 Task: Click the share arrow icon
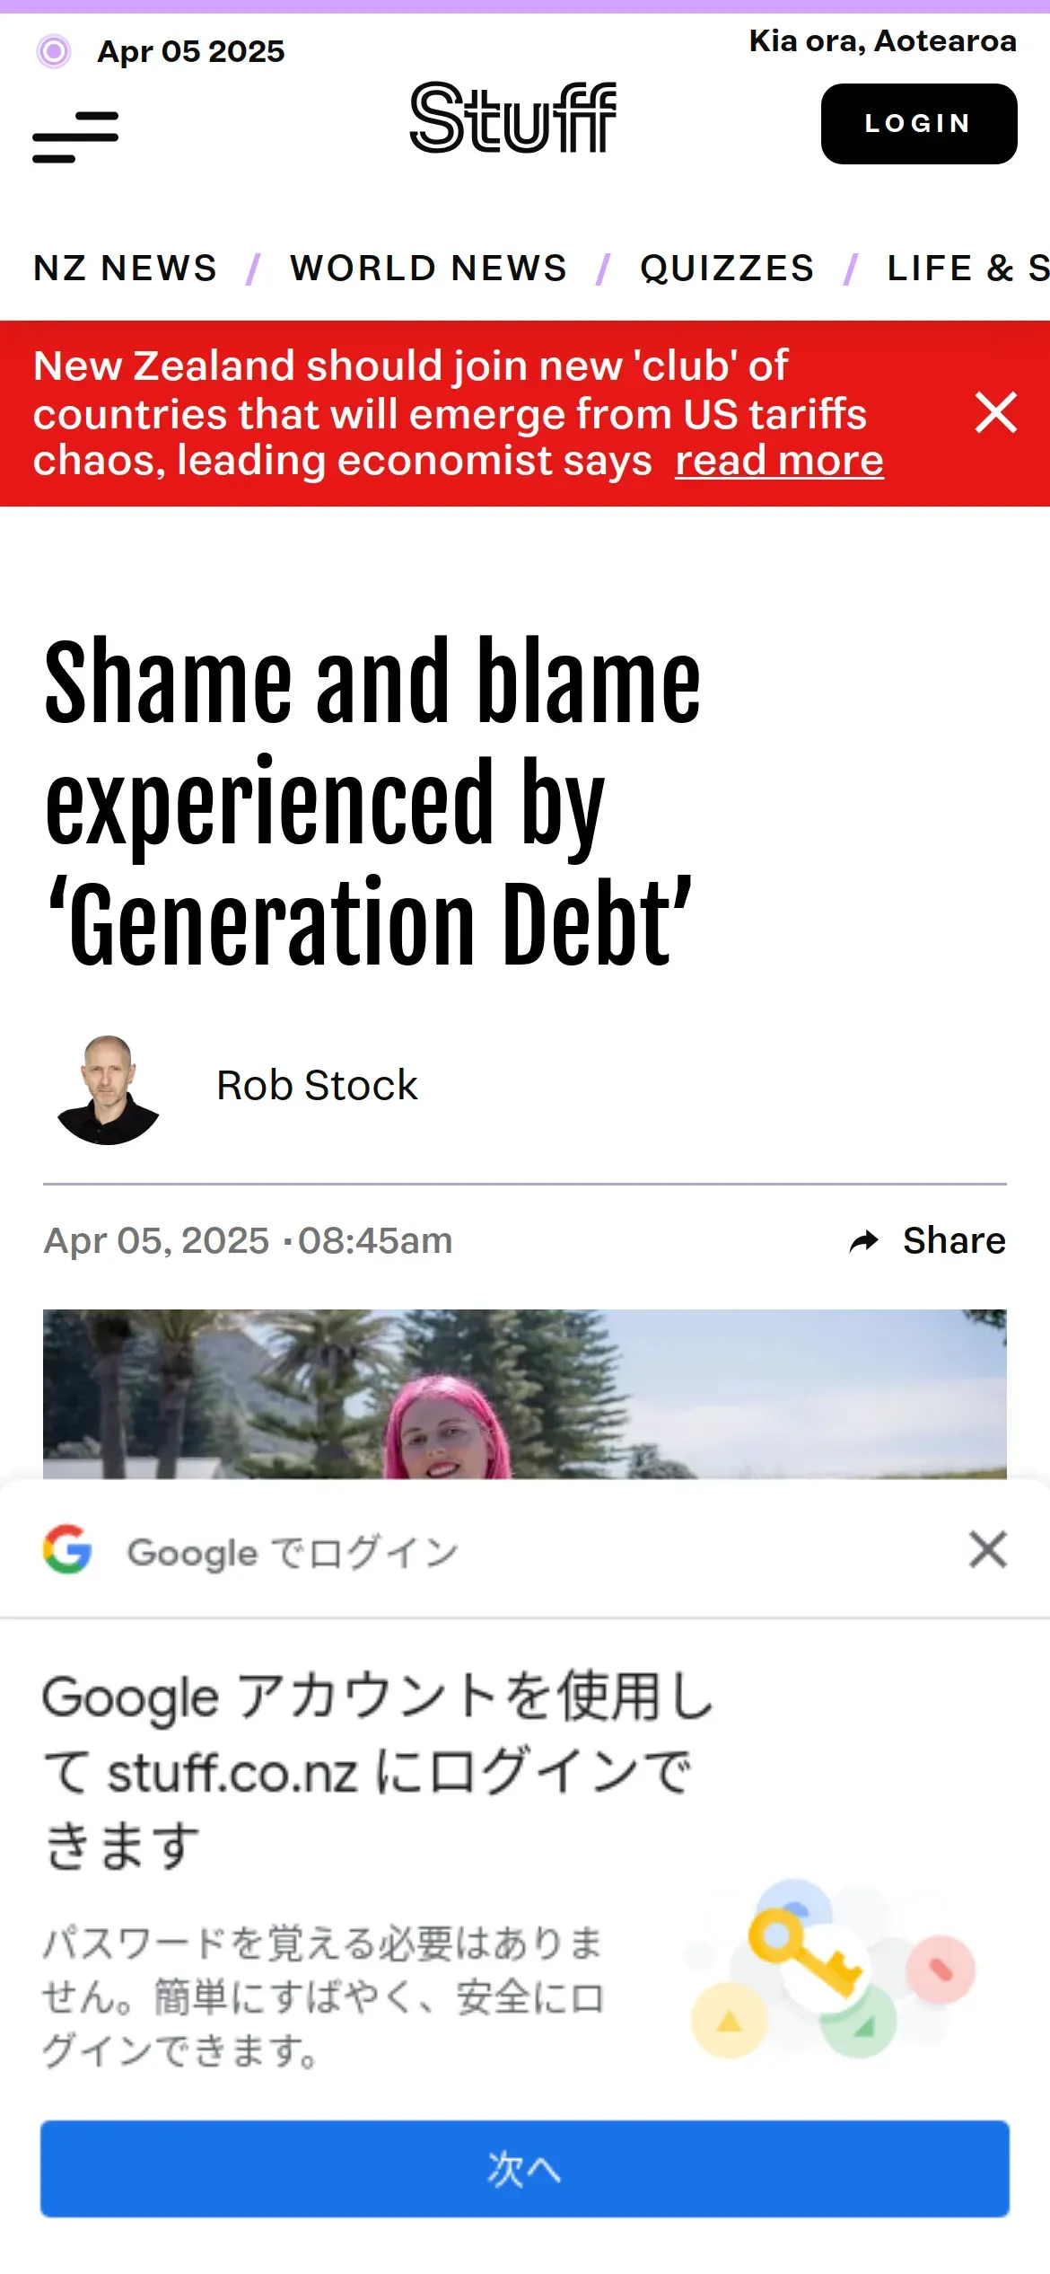pyautogui.click(x=864, y=1241)
